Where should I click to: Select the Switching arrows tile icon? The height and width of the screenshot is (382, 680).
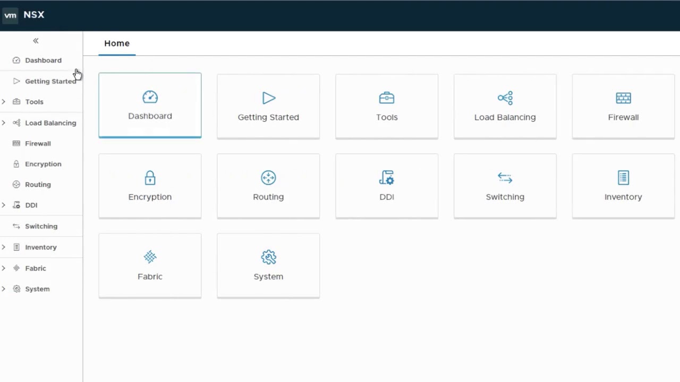pos(505,178)
